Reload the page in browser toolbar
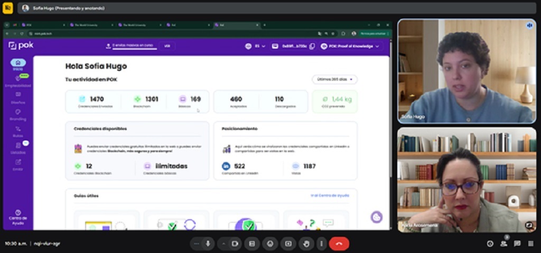This screenshot has height=253, width=541. (21, 33)
